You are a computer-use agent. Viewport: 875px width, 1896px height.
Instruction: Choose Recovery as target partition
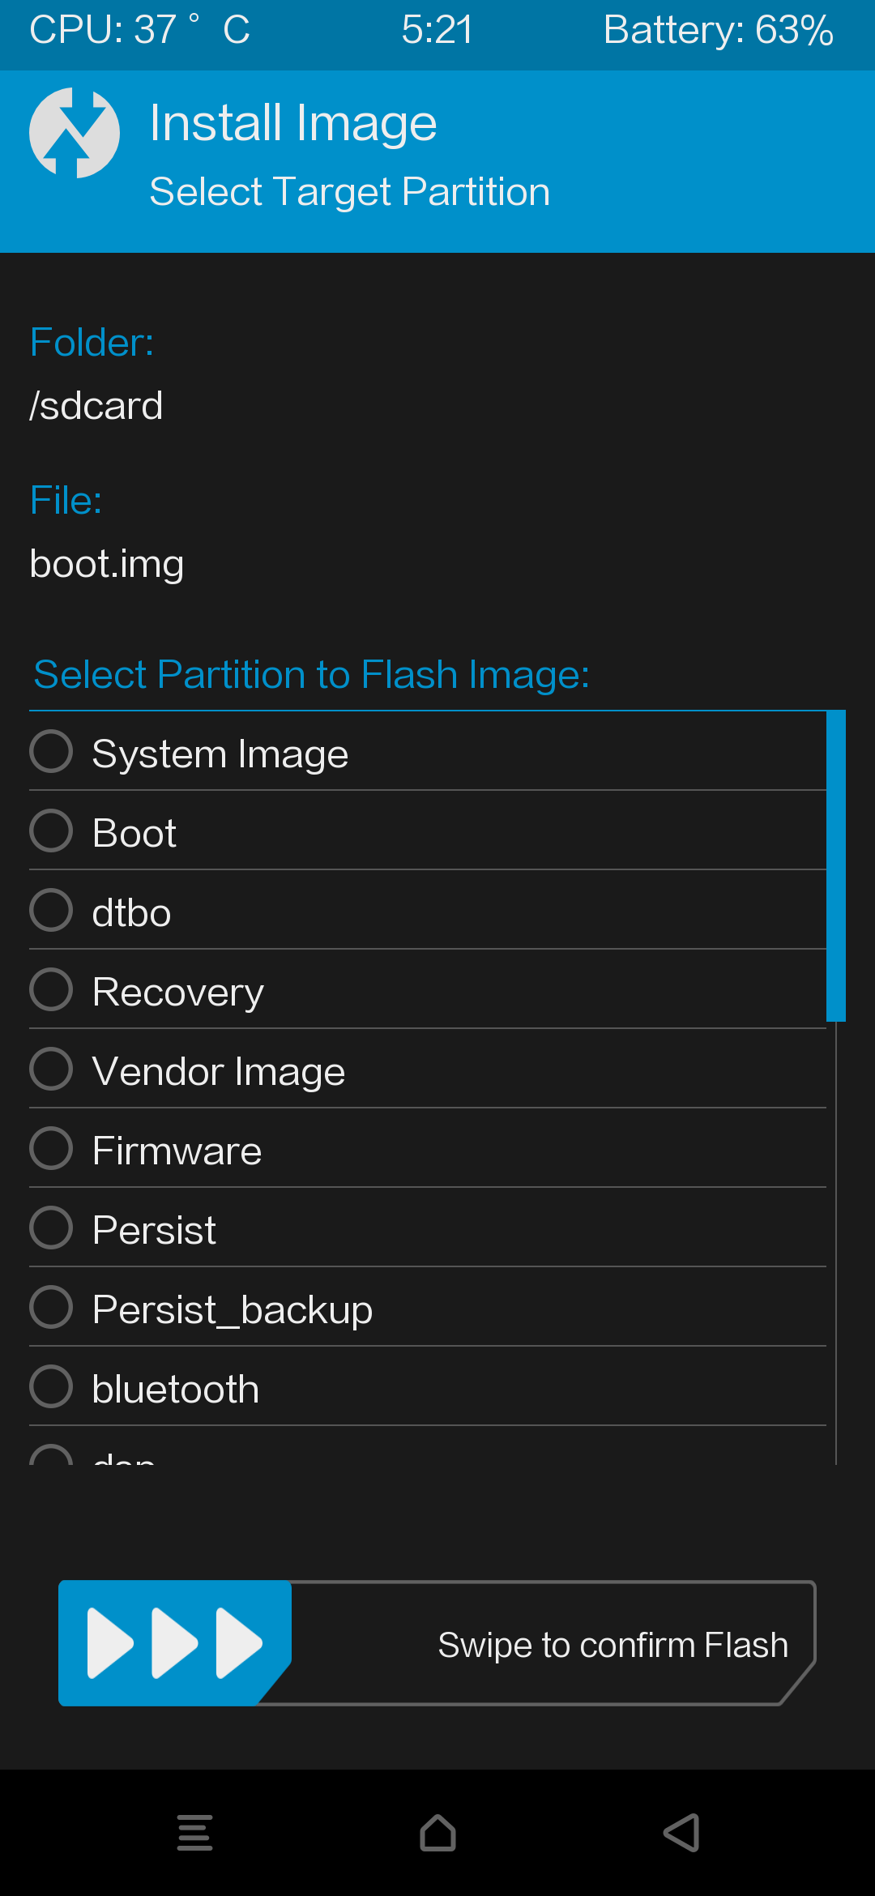(428, 990)
